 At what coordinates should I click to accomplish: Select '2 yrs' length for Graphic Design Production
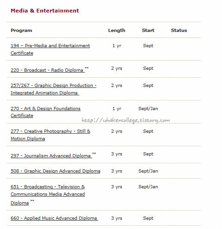117,86
